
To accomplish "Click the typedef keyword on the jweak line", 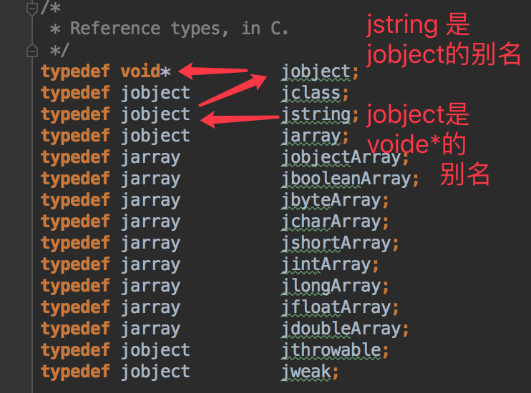I will (75, 372).
